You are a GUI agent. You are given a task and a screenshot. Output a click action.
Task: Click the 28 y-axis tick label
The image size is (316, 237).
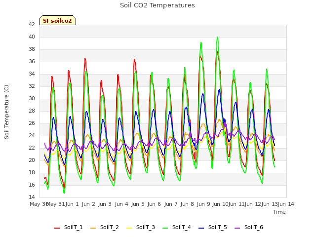tap(32, 111)
